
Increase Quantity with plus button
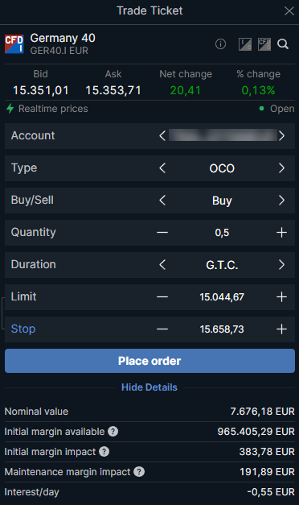tap(281, 232)
